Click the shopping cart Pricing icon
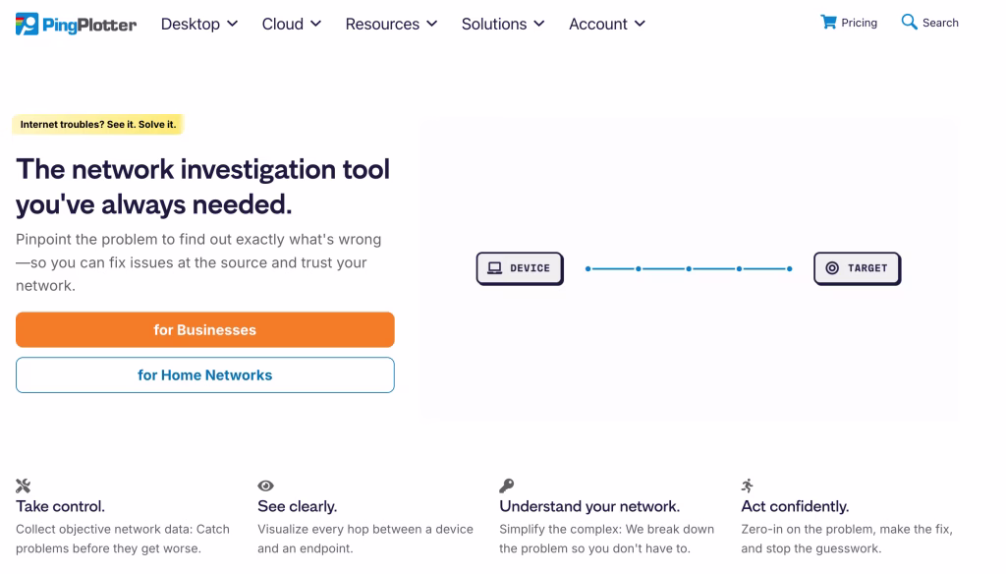Screen dimensions: 1006x574 pos(828,23)
